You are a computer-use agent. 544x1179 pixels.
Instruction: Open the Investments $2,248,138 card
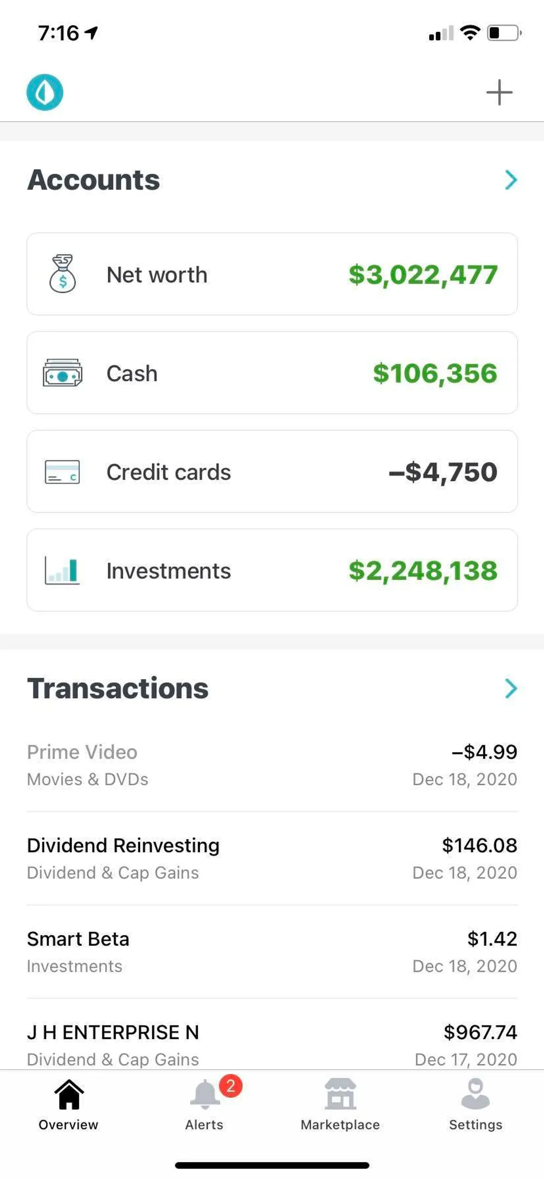coord(272,570)
